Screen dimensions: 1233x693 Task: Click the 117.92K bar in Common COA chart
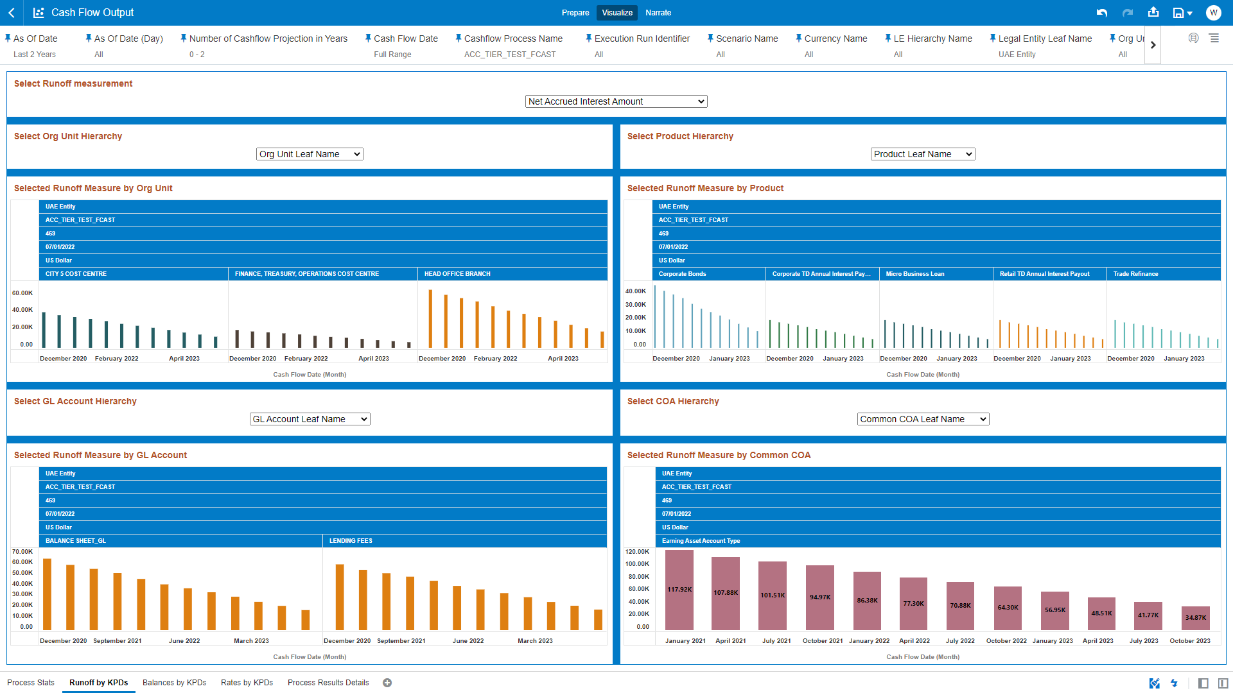coord(679,590)
